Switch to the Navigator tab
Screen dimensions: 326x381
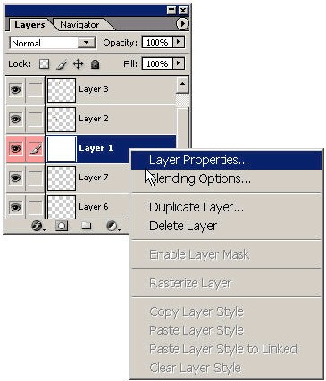(79, 25)
